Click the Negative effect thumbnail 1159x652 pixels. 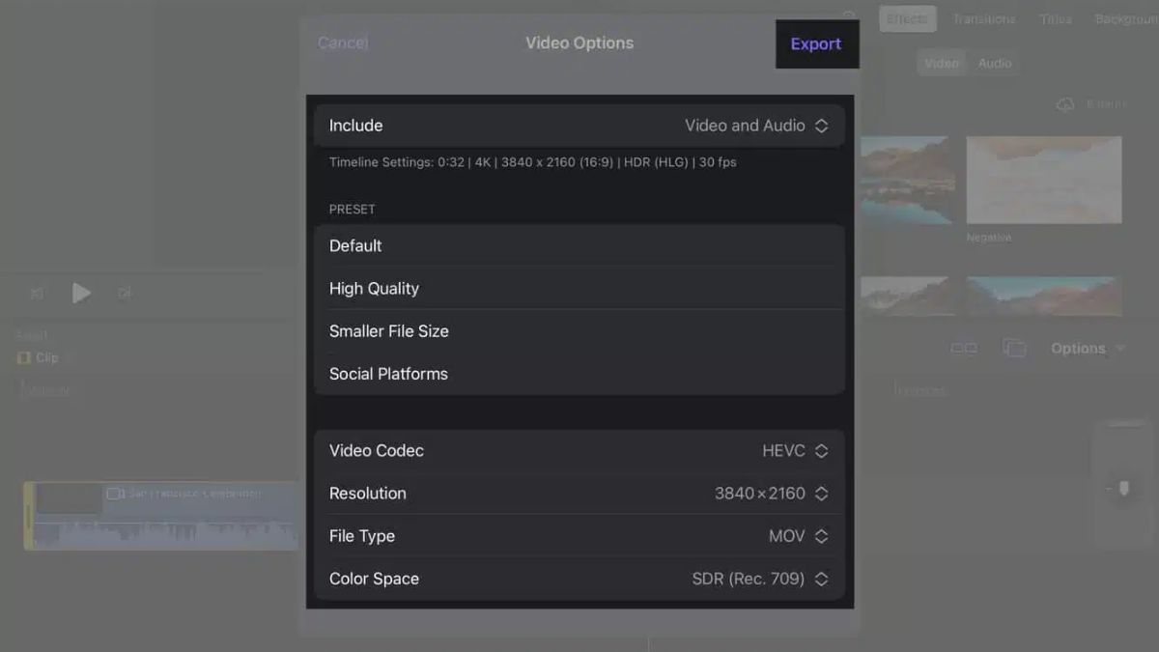tap(1044, 180)
